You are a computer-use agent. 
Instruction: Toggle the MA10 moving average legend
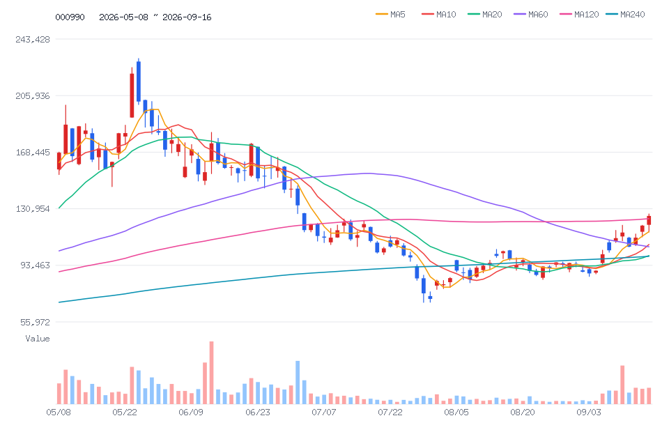[x=438, y=15]
